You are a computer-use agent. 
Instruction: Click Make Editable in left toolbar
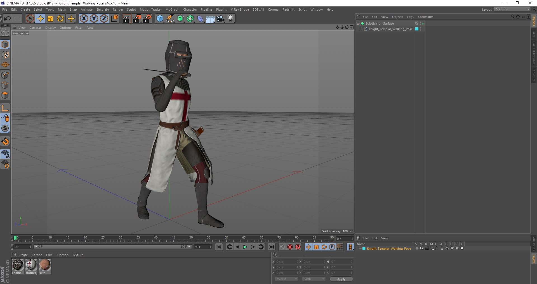(x=5, y=32)
